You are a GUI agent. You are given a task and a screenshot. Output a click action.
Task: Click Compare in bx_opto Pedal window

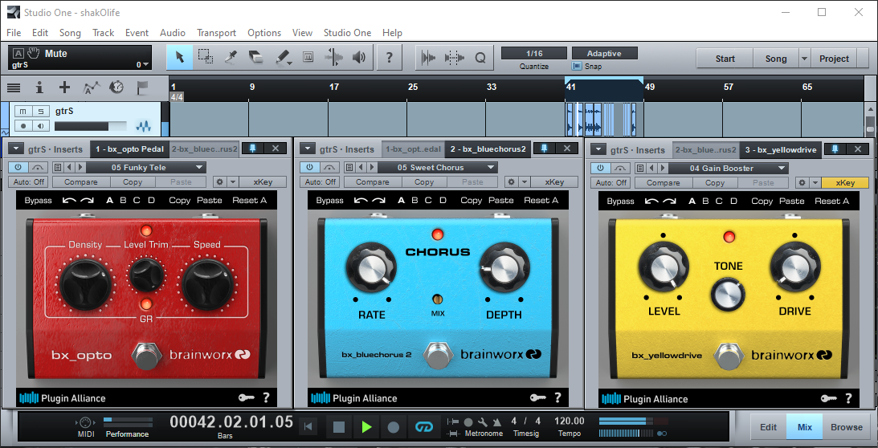[80, 181]
